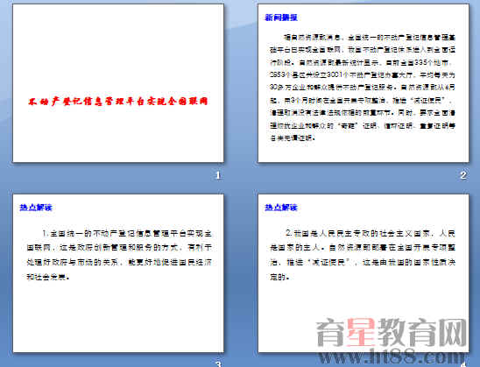Click the red 星 character in the watermark
Viewport: 480px width, 367px height.
[x=361, y=333]
